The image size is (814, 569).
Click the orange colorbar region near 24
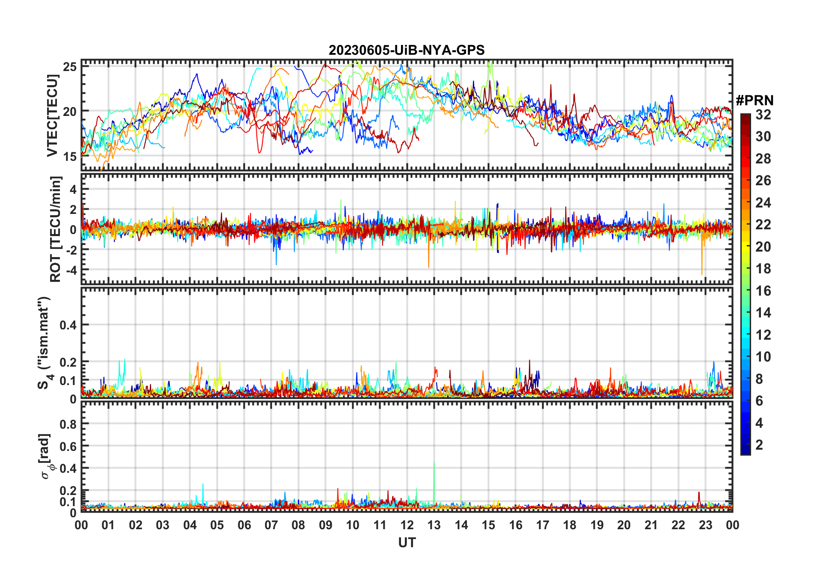(746, 203)
